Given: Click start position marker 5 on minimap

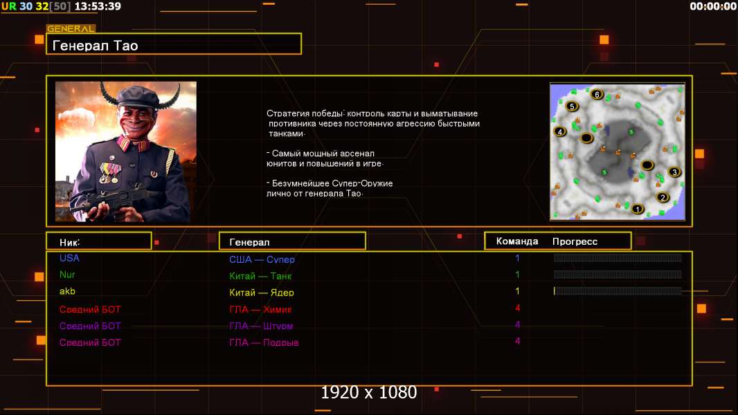Looking at the screenshot, I should [x=573, y=107].
